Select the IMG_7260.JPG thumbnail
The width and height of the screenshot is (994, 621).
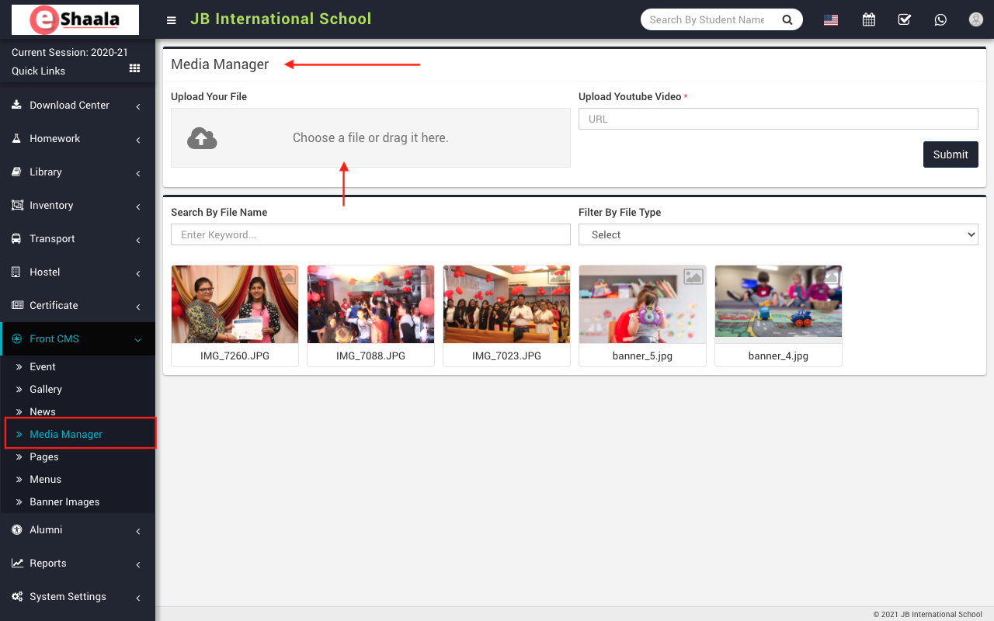235,305
